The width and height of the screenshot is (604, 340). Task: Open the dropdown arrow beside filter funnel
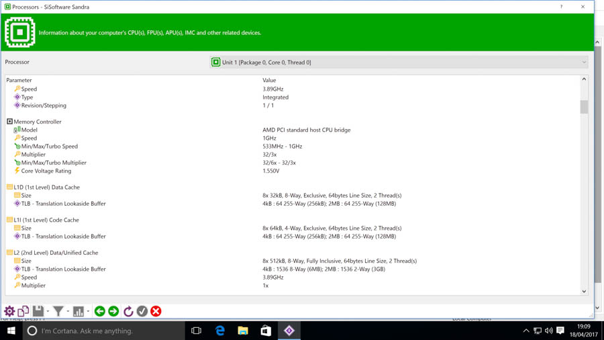pyautogui.click(x=68, y=312)
